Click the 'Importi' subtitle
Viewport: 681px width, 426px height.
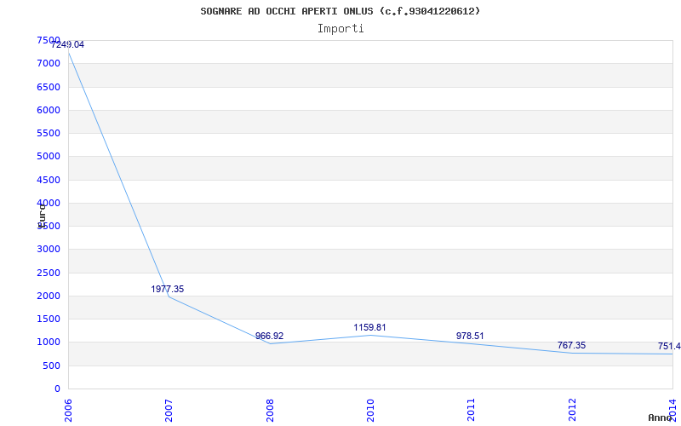tap(340, 29)
